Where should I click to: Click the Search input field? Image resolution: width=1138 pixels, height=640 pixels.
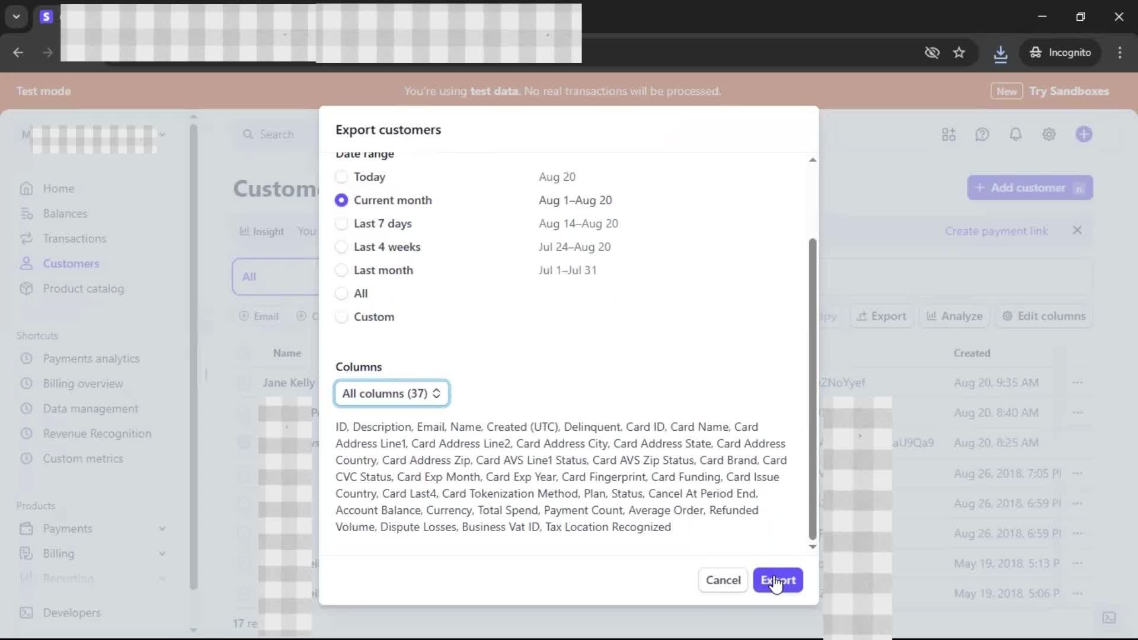click(x=276, y=135)
